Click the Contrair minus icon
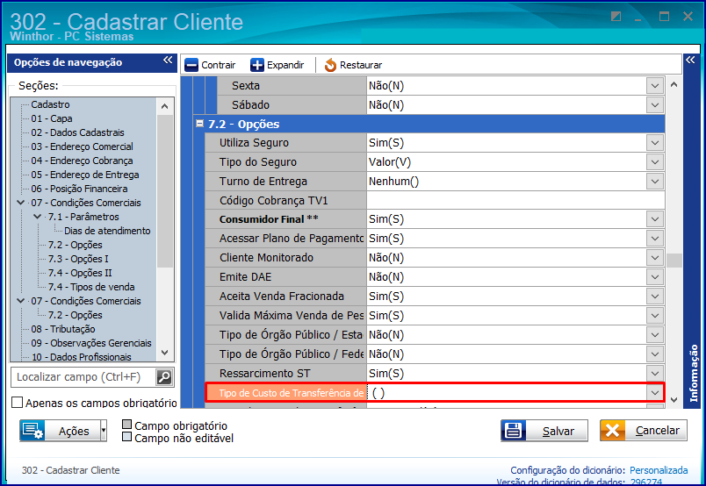Screen dimensions: 706x486 click(191, 65)
